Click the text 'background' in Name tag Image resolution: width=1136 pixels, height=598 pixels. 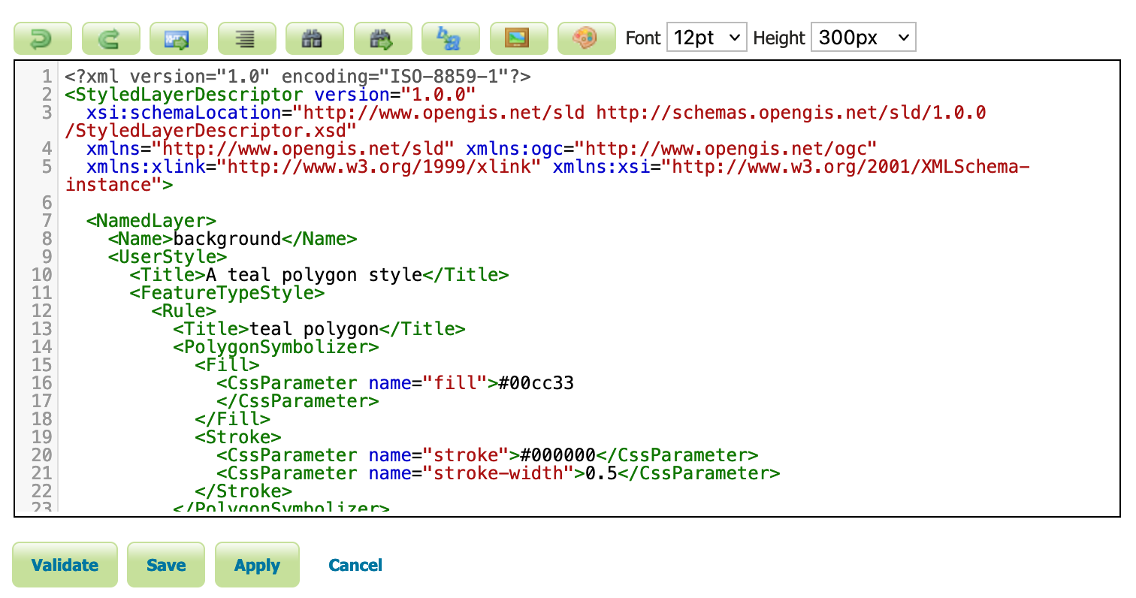pyautogui.click(x=227, y=239)
